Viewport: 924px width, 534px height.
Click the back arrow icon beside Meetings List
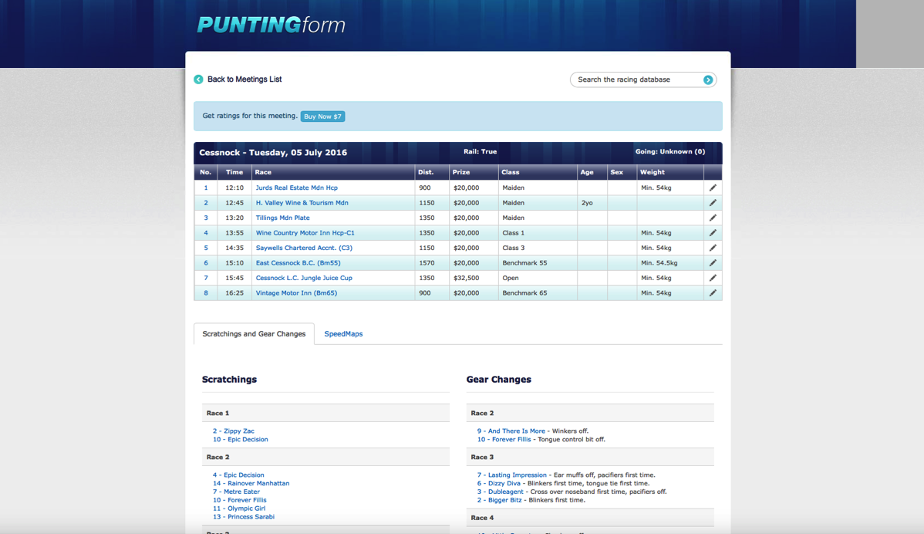point(198,79)
